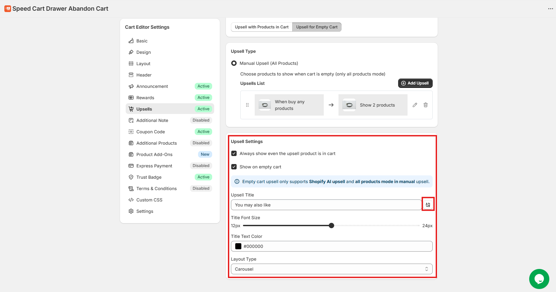
Task: Open the Design settings section
Action: 143,52
